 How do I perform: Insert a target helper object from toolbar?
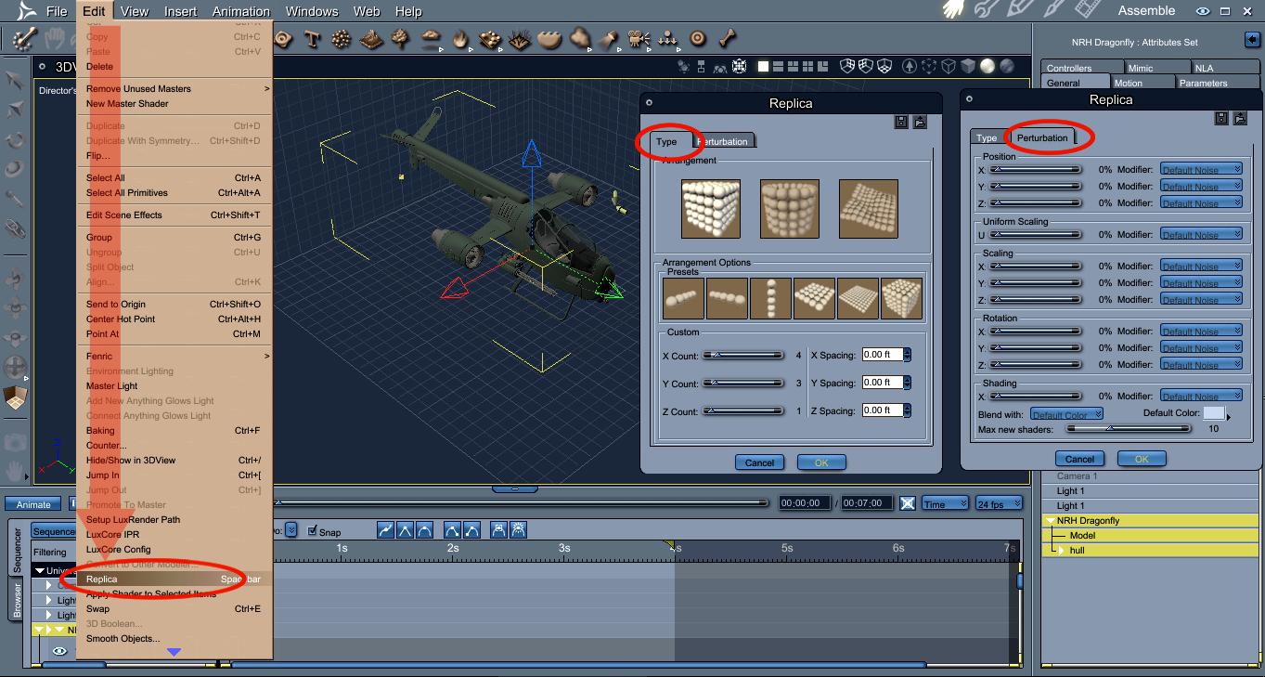pyautogui.click(x=698, y=39)
